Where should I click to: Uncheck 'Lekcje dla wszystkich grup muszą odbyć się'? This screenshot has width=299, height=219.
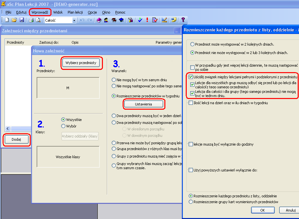coord(192,85)
